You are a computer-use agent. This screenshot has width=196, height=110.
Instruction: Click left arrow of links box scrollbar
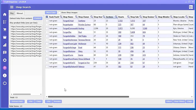coord(11,94)
